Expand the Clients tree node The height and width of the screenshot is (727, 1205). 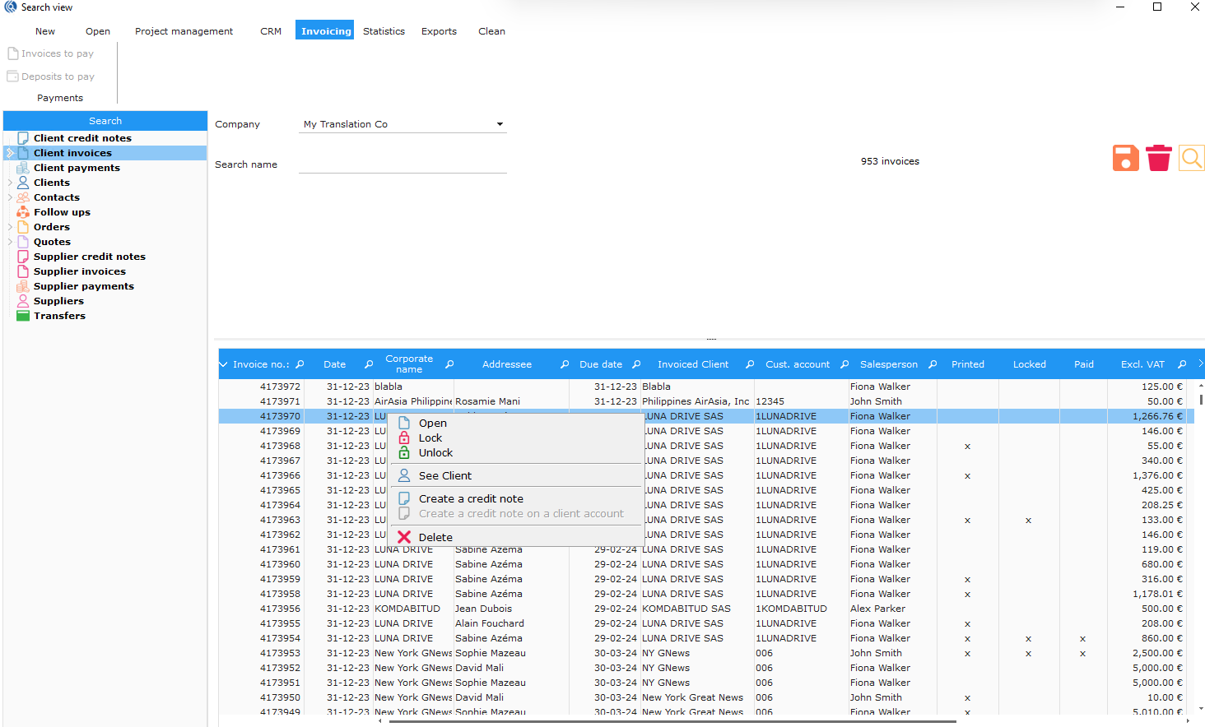10,183
